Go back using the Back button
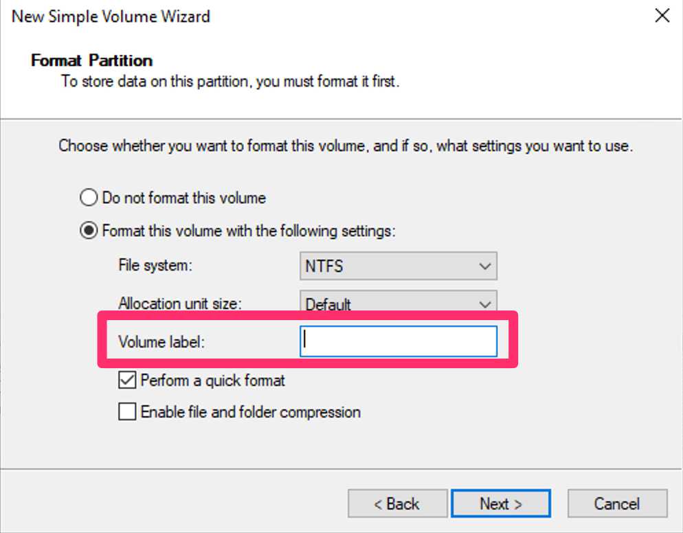683x533 pixels. (398, 503)
